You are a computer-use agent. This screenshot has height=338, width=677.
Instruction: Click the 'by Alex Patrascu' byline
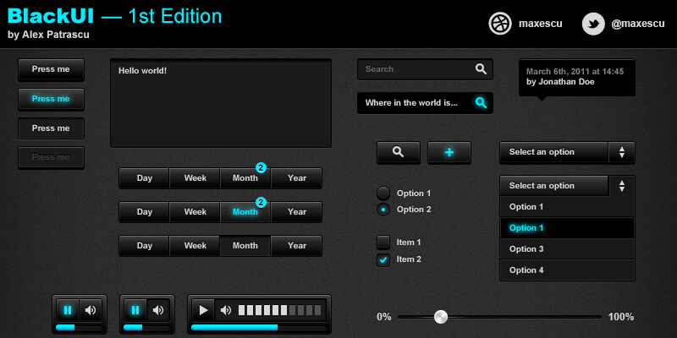(x=48, y=35)
